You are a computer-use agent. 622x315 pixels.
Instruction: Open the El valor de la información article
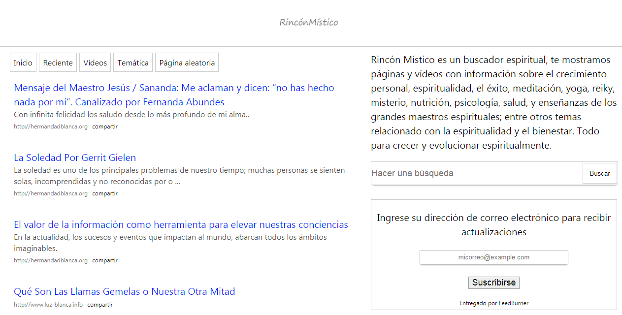pos(181,224)
